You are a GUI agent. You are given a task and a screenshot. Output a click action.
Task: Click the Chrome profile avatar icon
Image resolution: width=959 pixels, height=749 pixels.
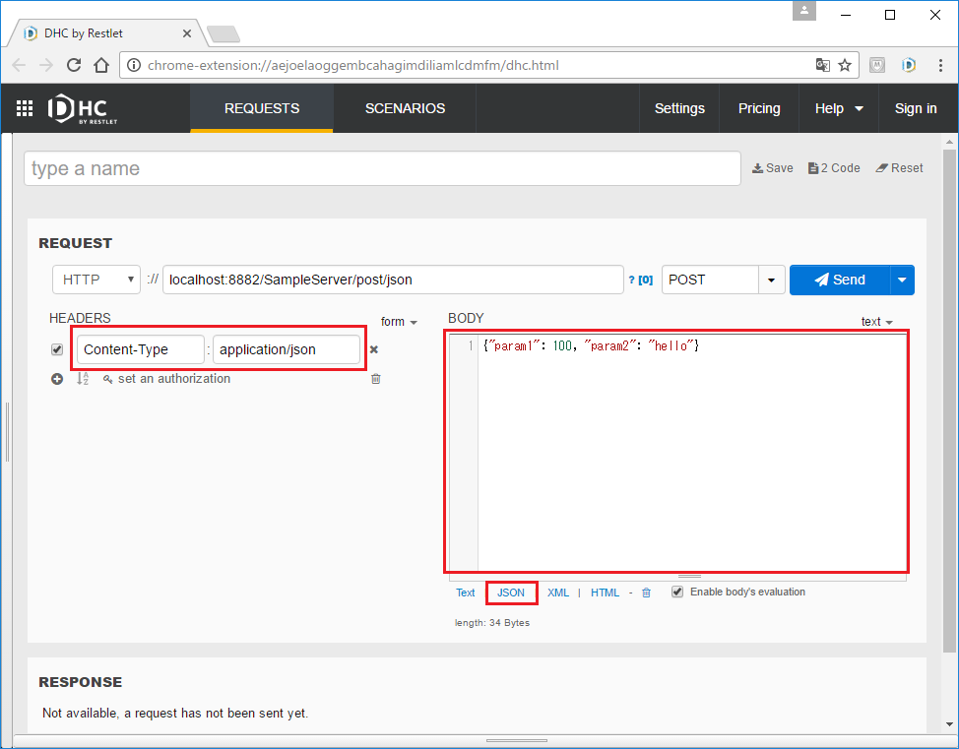[804, 11]
